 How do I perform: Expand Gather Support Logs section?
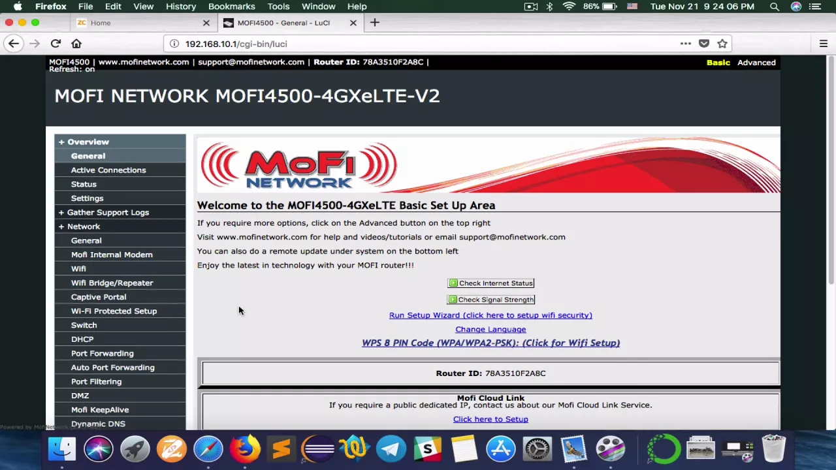[120, 212]
